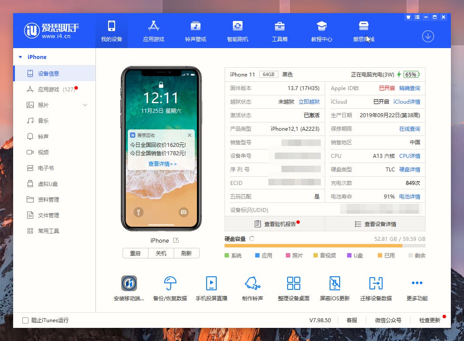
Task: Open the download panel arrow at top right
Action: (428, 37)
